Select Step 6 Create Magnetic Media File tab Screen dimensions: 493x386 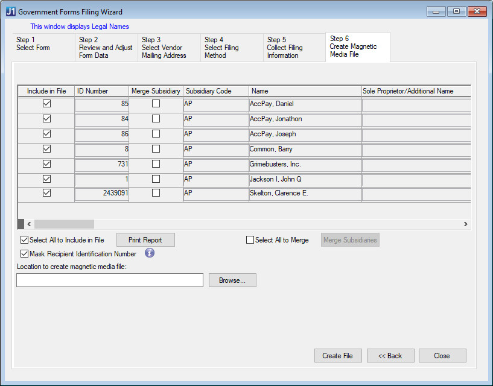(x=358, y=47)
